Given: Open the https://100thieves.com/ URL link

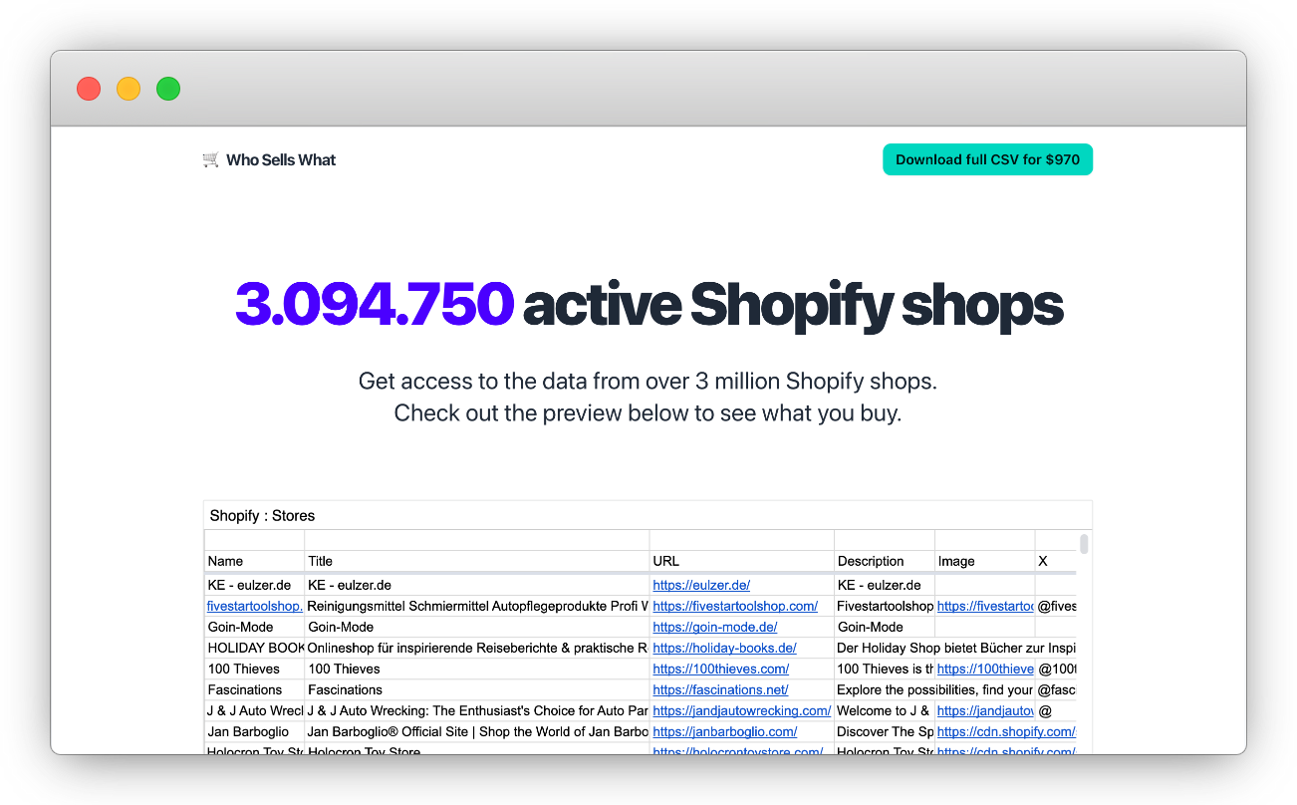Looking at the screenshot, I should pyautogui.click(x=720, y=669).
